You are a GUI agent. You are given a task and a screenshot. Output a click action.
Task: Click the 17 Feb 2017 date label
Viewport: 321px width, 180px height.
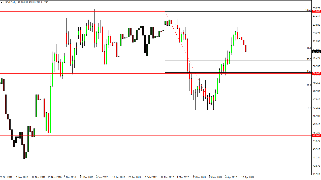[x=167, y=177]
